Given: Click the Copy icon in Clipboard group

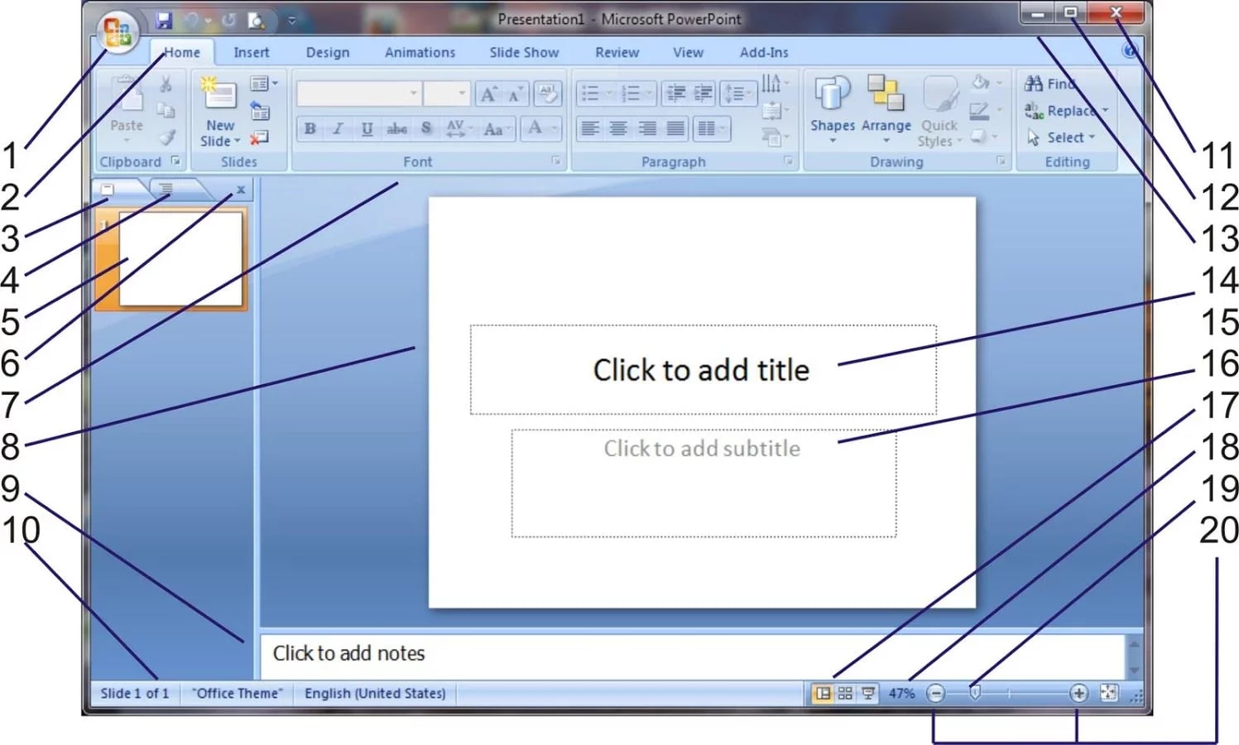Looking at the screenshot, I should click(x=166, y=110).
